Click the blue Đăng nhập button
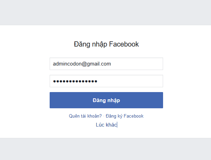 pos(106,100)
